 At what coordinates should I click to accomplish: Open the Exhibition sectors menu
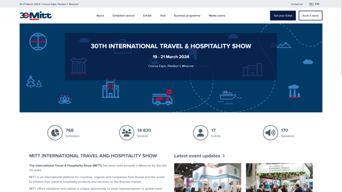124,16
